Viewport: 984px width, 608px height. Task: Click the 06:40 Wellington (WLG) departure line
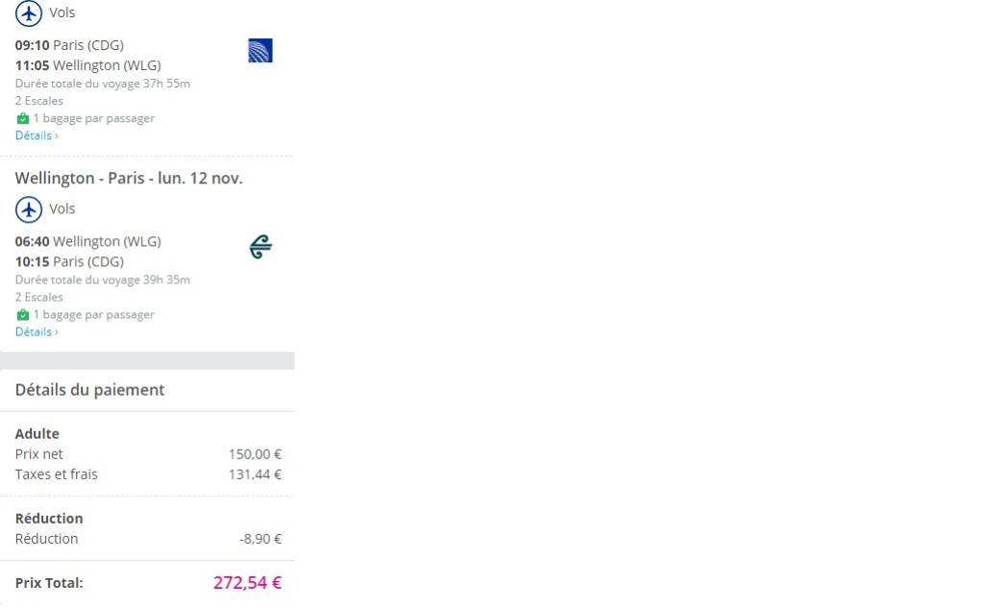click(x=87, y=241)
